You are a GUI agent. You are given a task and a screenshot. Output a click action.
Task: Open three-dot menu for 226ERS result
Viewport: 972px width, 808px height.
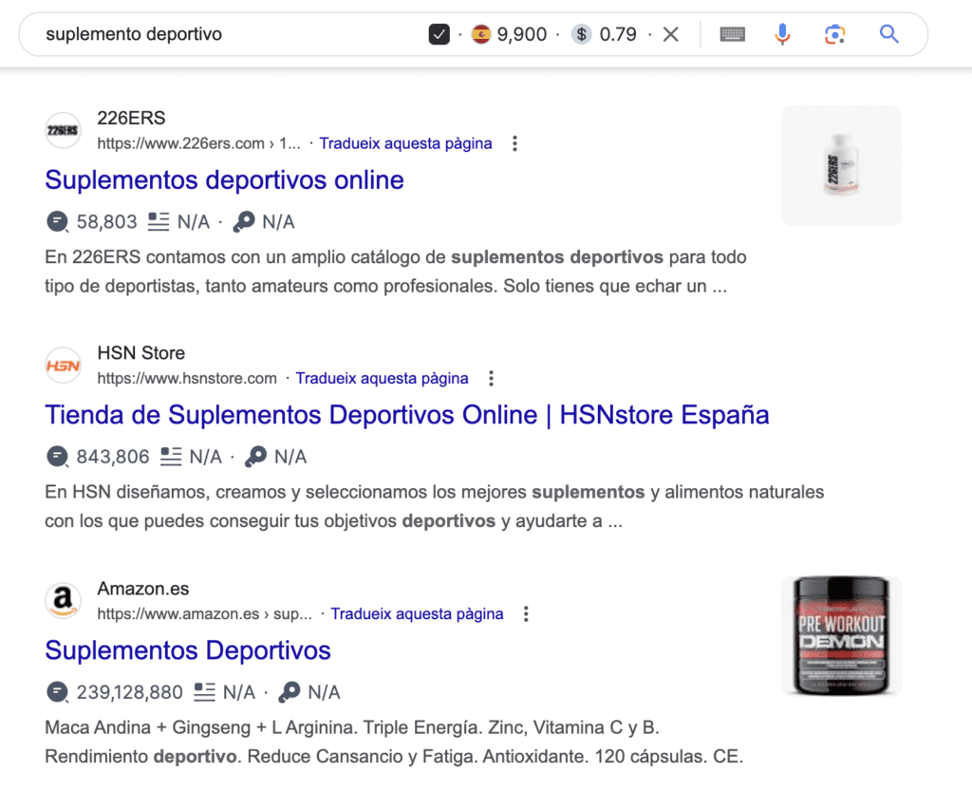514,143
